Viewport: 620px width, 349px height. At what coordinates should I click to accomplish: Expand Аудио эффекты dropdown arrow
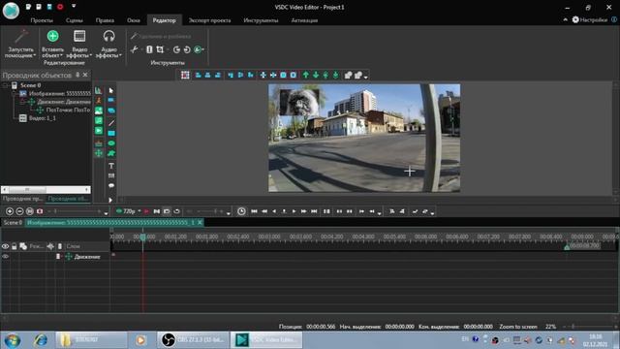(120, 55)
